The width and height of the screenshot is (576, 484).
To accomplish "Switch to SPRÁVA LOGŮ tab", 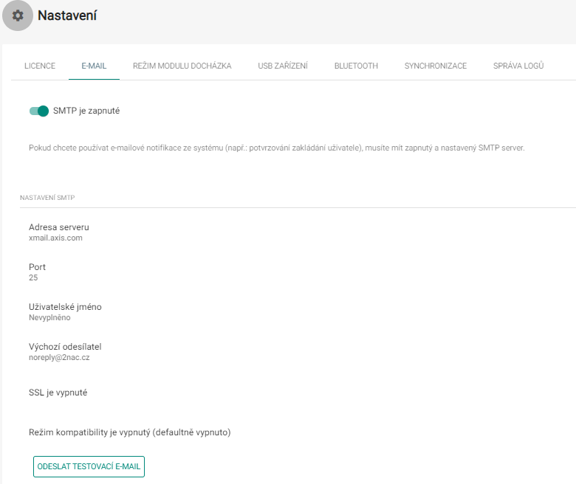I will click(518, 66).
